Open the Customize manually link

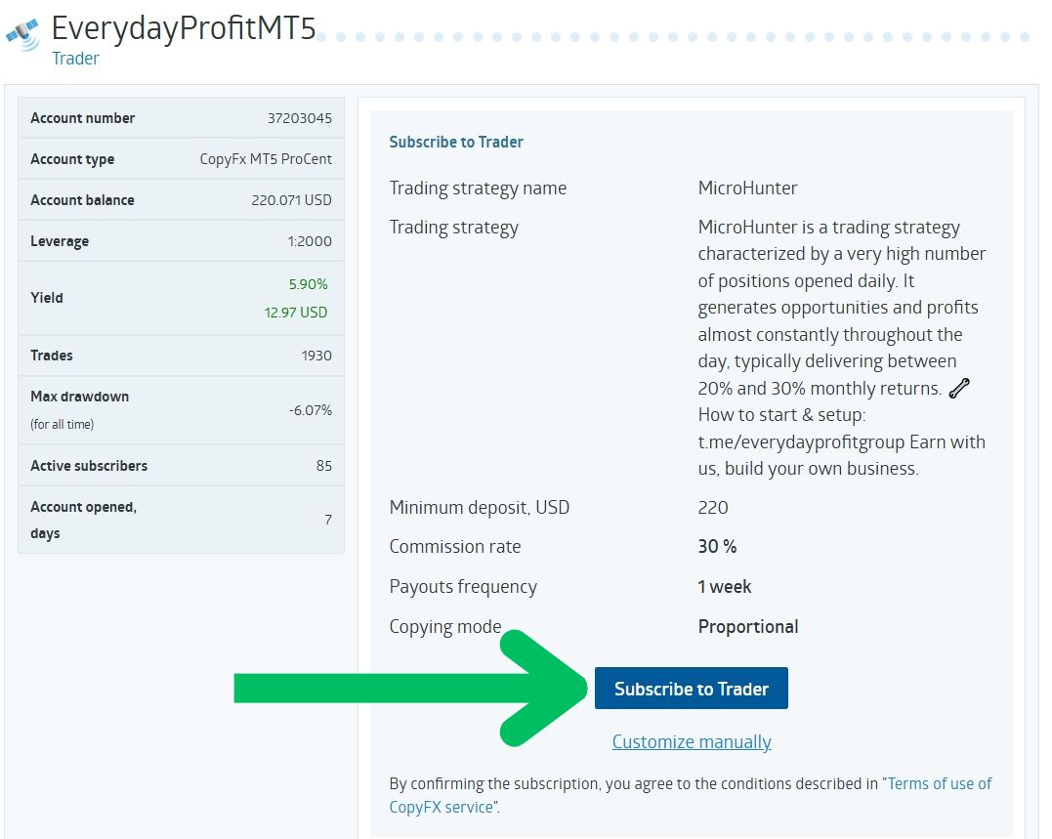click(x=692, y=742)
